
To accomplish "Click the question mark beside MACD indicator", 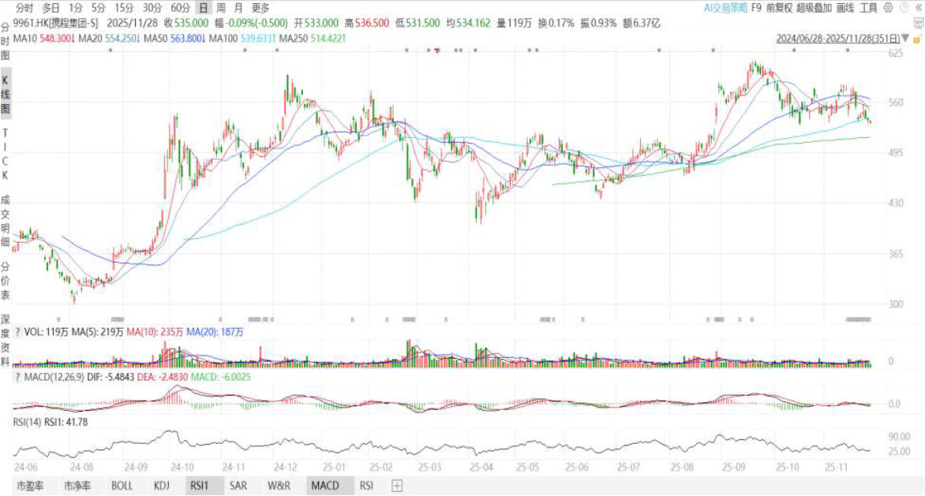I will 17,379.
